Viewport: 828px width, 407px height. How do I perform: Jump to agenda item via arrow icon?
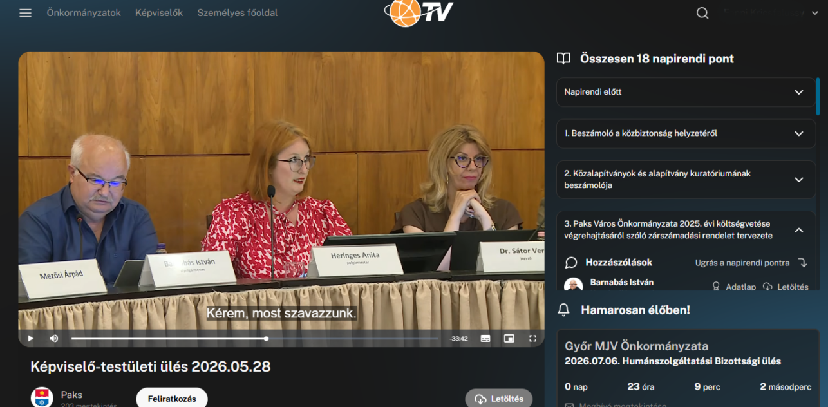tap(802, 263)
